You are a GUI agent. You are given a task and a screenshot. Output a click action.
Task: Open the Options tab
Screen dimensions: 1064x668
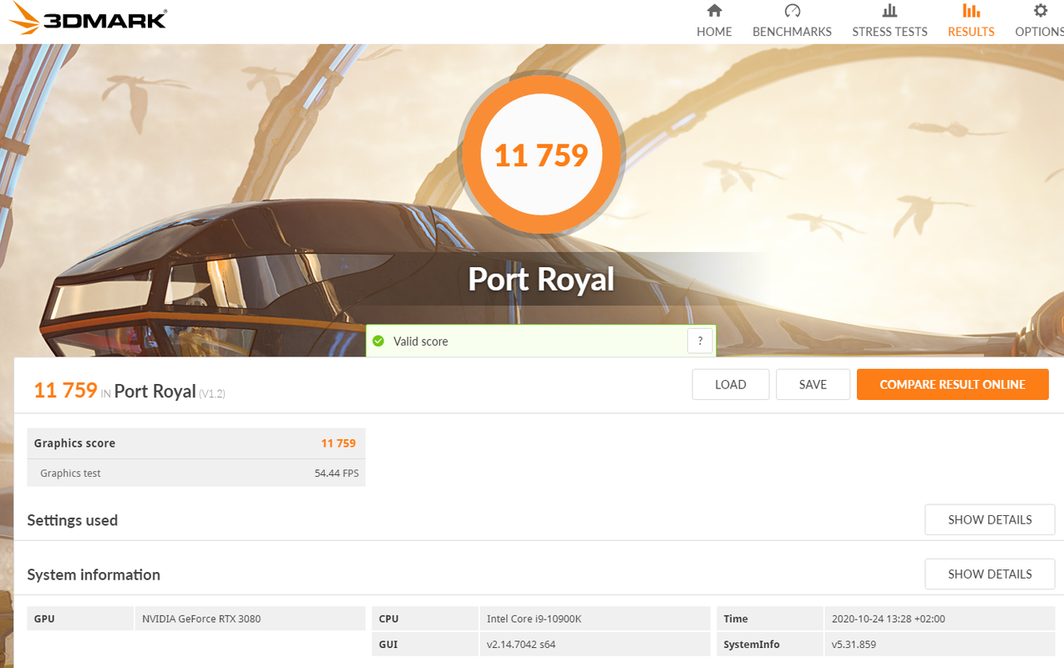1039,21
